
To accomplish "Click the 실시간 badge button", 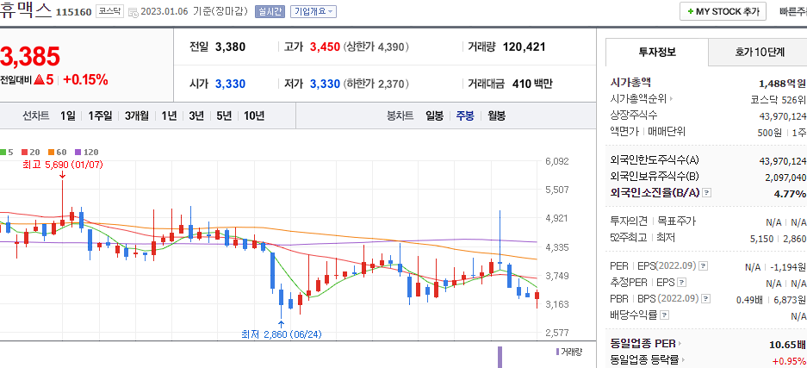I will (270, 11).
